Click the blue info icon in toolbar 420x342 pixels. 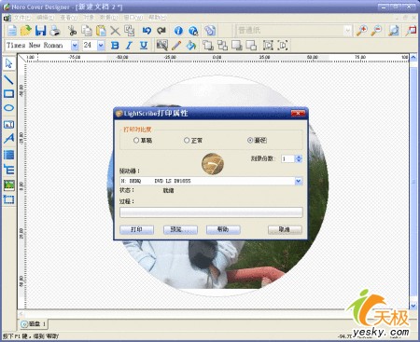[x=178, y=31]
